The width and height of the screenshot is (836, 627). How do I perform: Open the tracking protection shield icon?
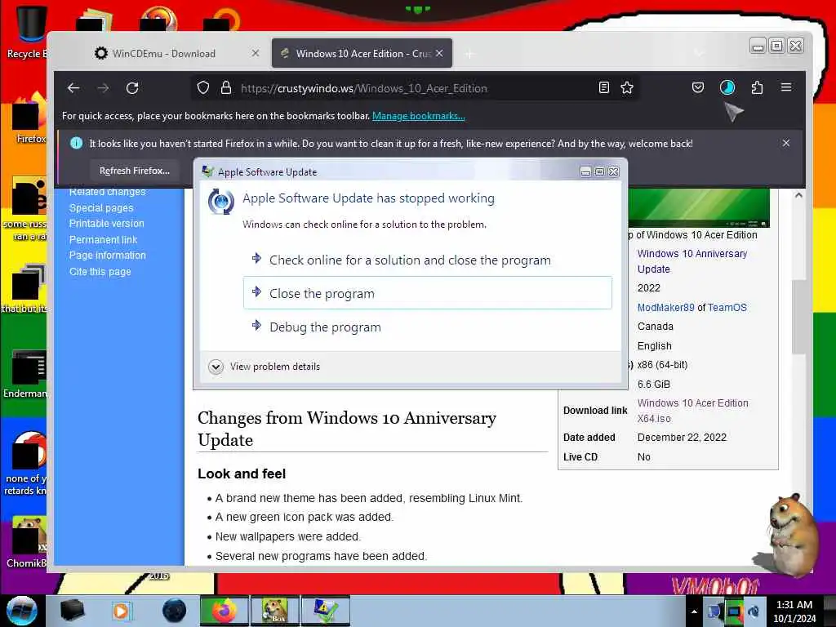[x=203, y=87]
